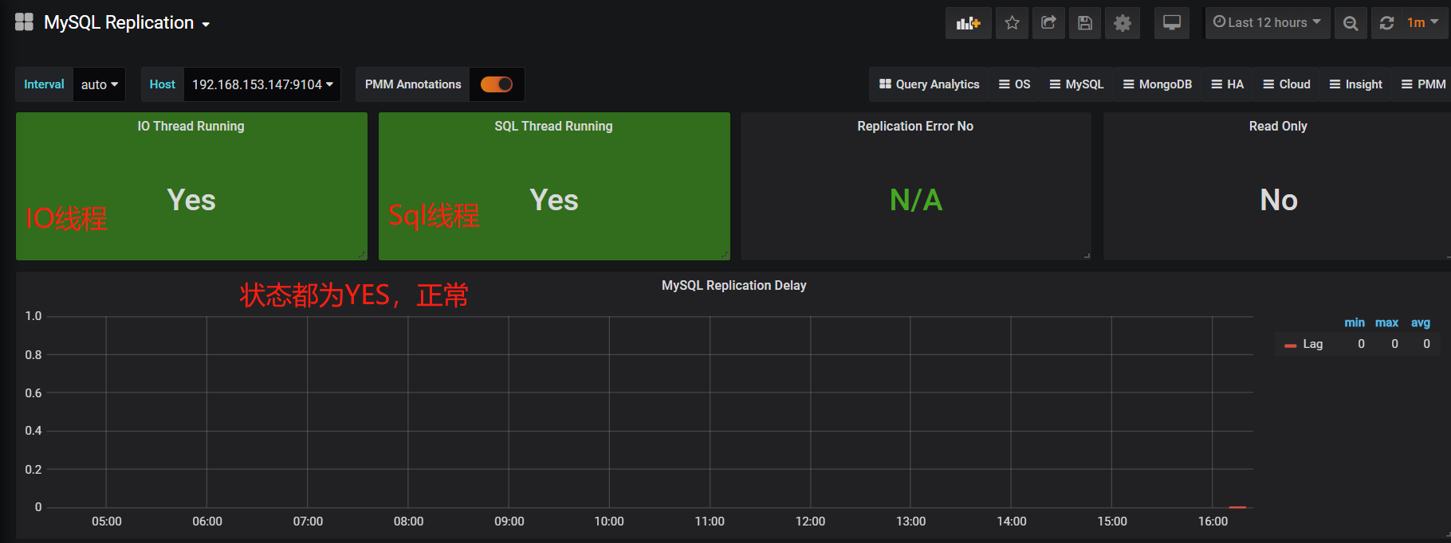Toggle the Lag series in legend
1451x543 pixels.
[1312, 344]
